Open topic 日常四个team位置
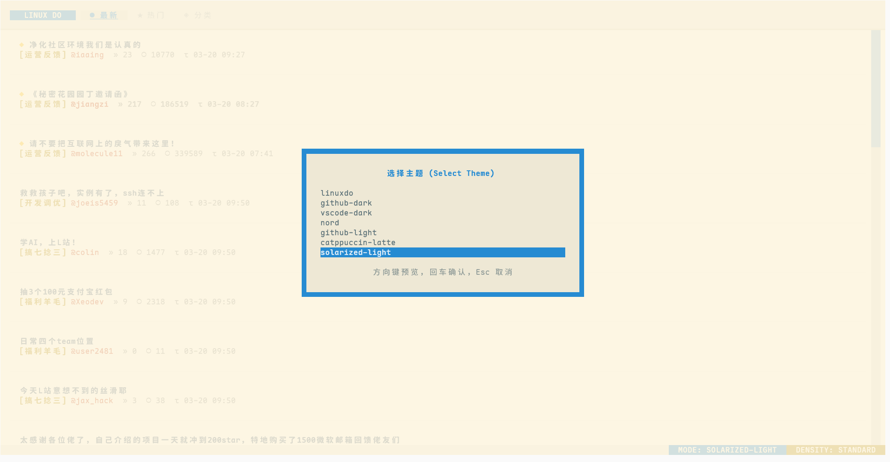 pyautogui.click(x=57, y=341)
